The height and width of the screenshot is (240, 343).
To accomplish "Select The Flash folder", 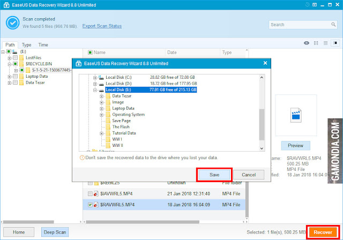I will click(121, 127).
